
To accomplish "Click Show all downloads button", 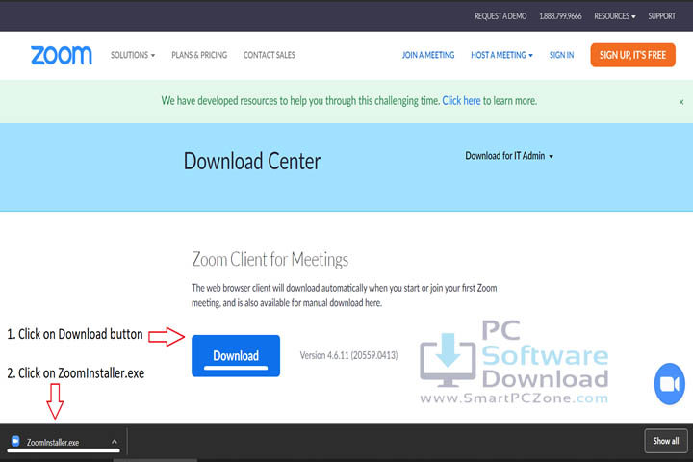I will 666,441.
